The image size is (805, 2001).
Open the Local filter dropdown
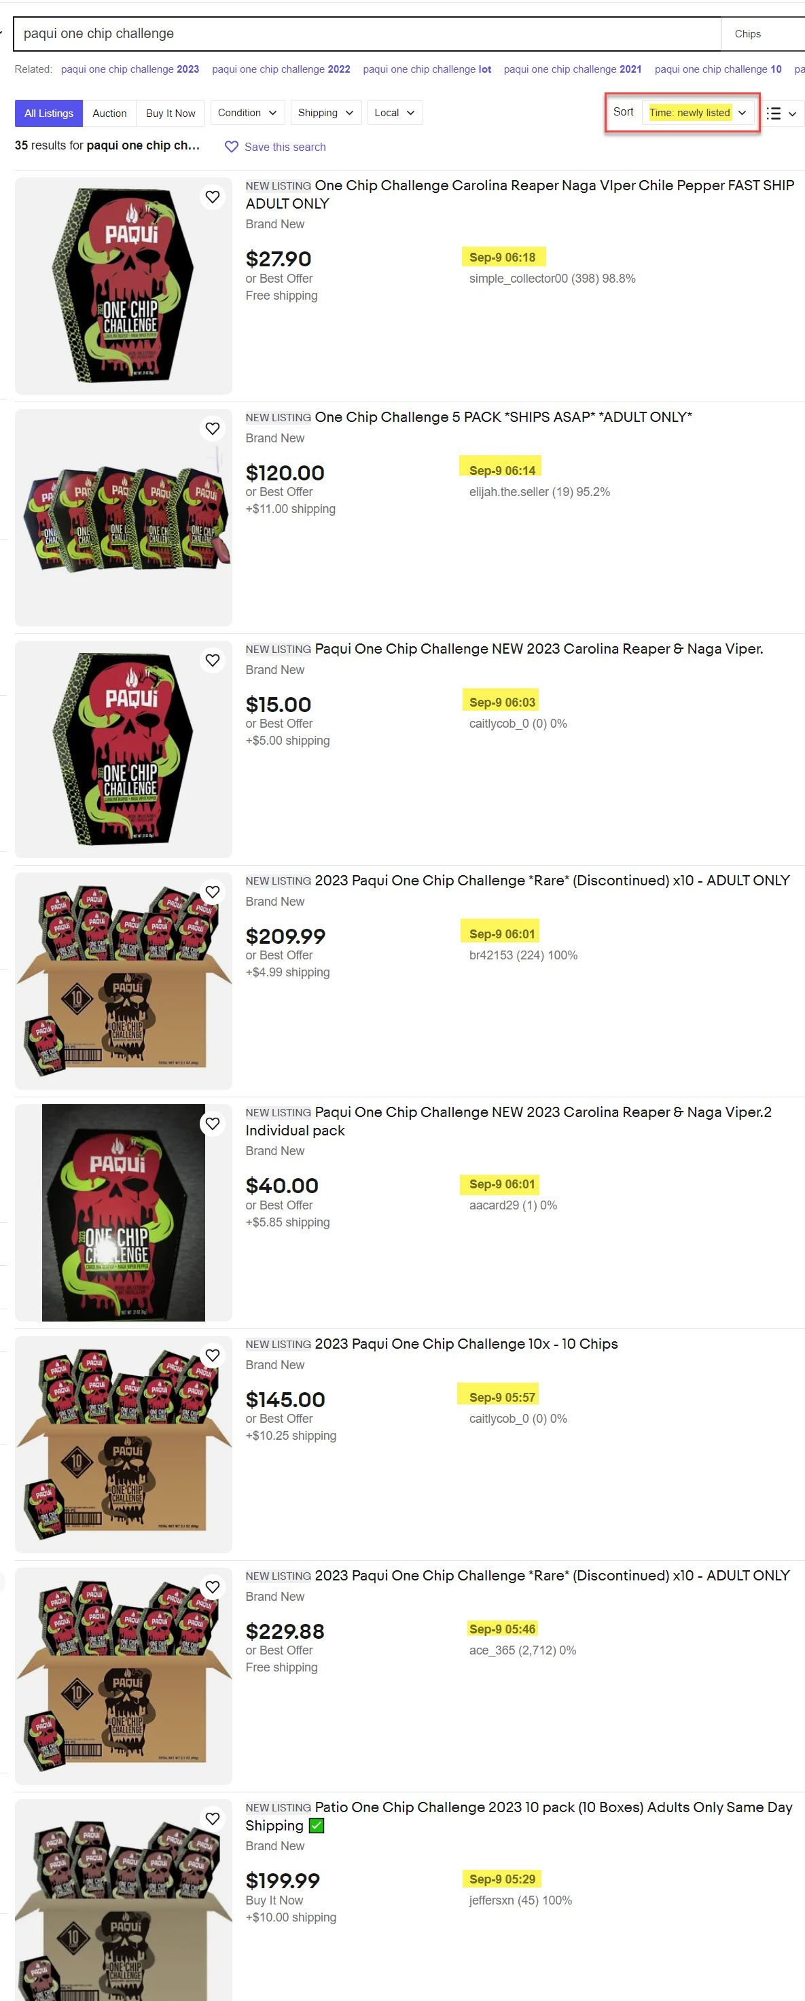click(395, 113)
